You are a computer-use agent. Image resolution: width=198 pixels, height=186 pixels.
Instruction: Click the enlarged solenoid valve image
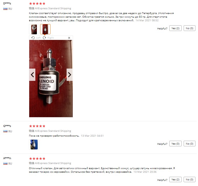51,79
